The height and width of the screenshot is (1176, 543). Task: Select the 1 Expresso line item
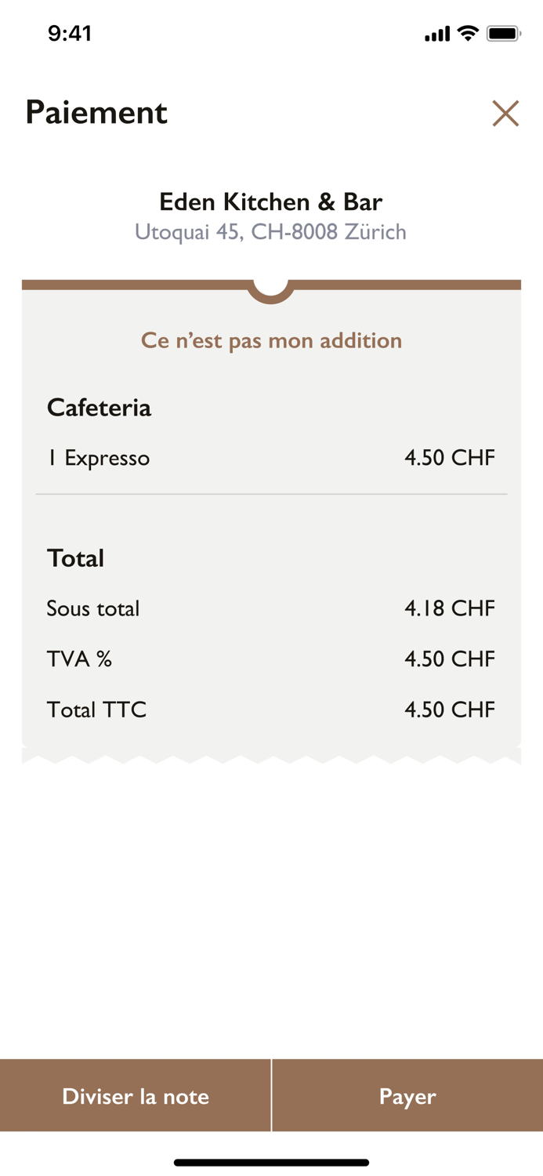(x=99, y=458)
